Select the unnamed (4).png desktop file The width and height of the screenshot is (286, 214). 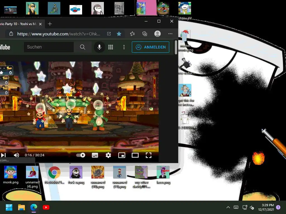tap(32, 177)
